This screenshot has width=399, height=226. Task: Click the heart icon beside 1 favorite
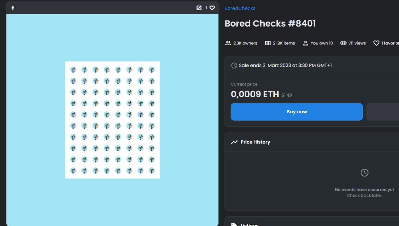point(376,43)
